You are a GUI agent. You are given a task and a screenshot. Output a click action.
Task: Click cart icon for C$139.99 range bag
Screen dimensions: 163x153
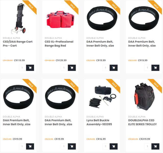[72, 68]
